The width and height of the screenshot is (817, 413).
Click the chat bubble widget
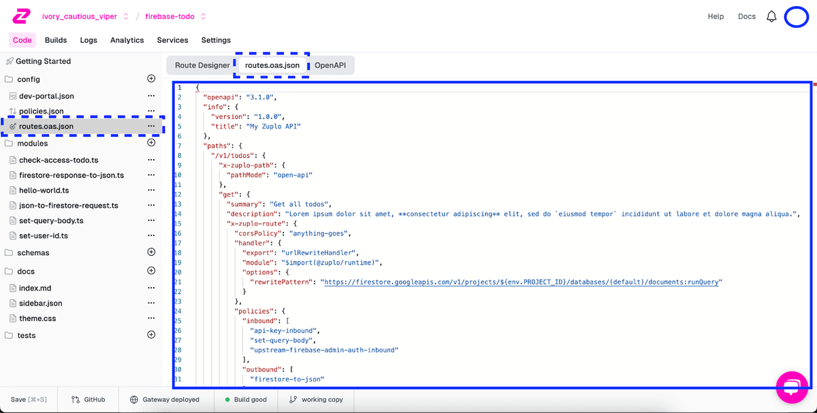click(792, 387)
